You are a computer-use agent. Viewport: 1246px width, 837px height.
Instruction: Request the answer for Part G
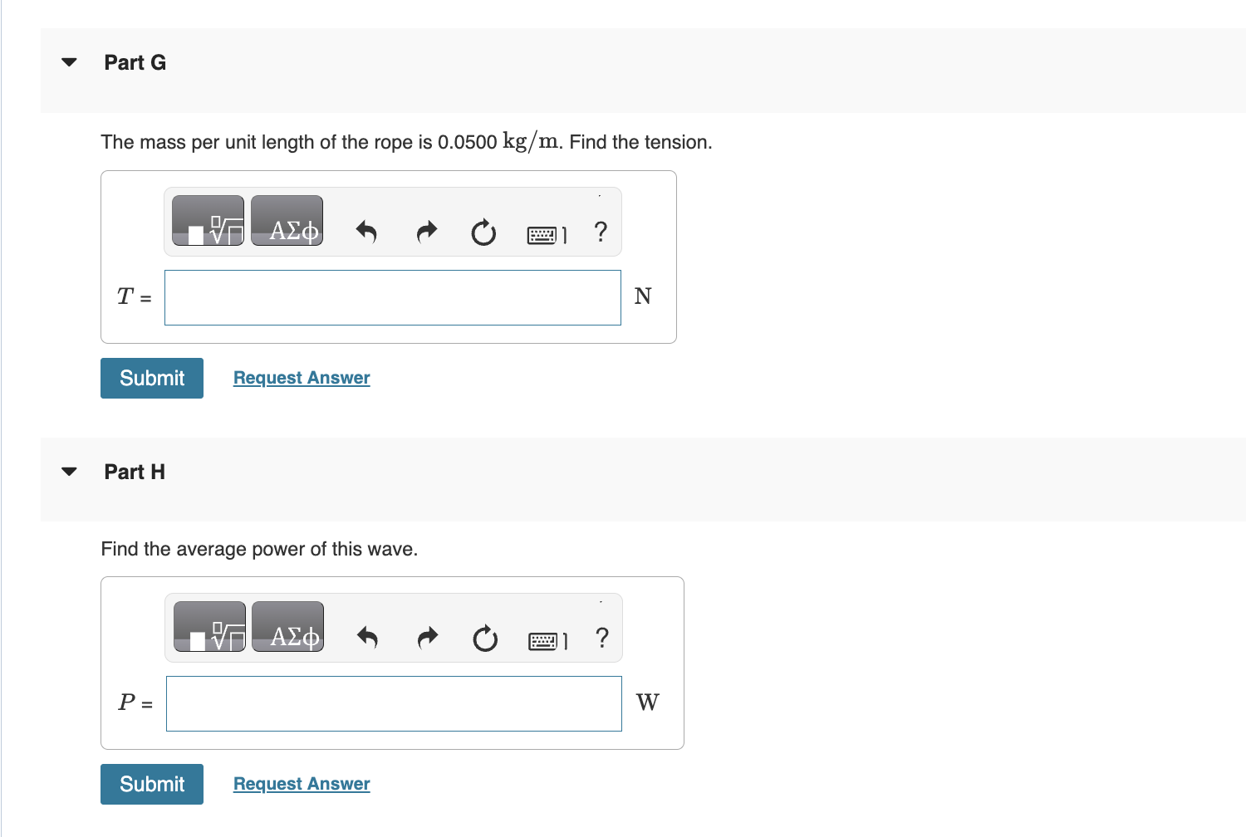coord(301,378)
